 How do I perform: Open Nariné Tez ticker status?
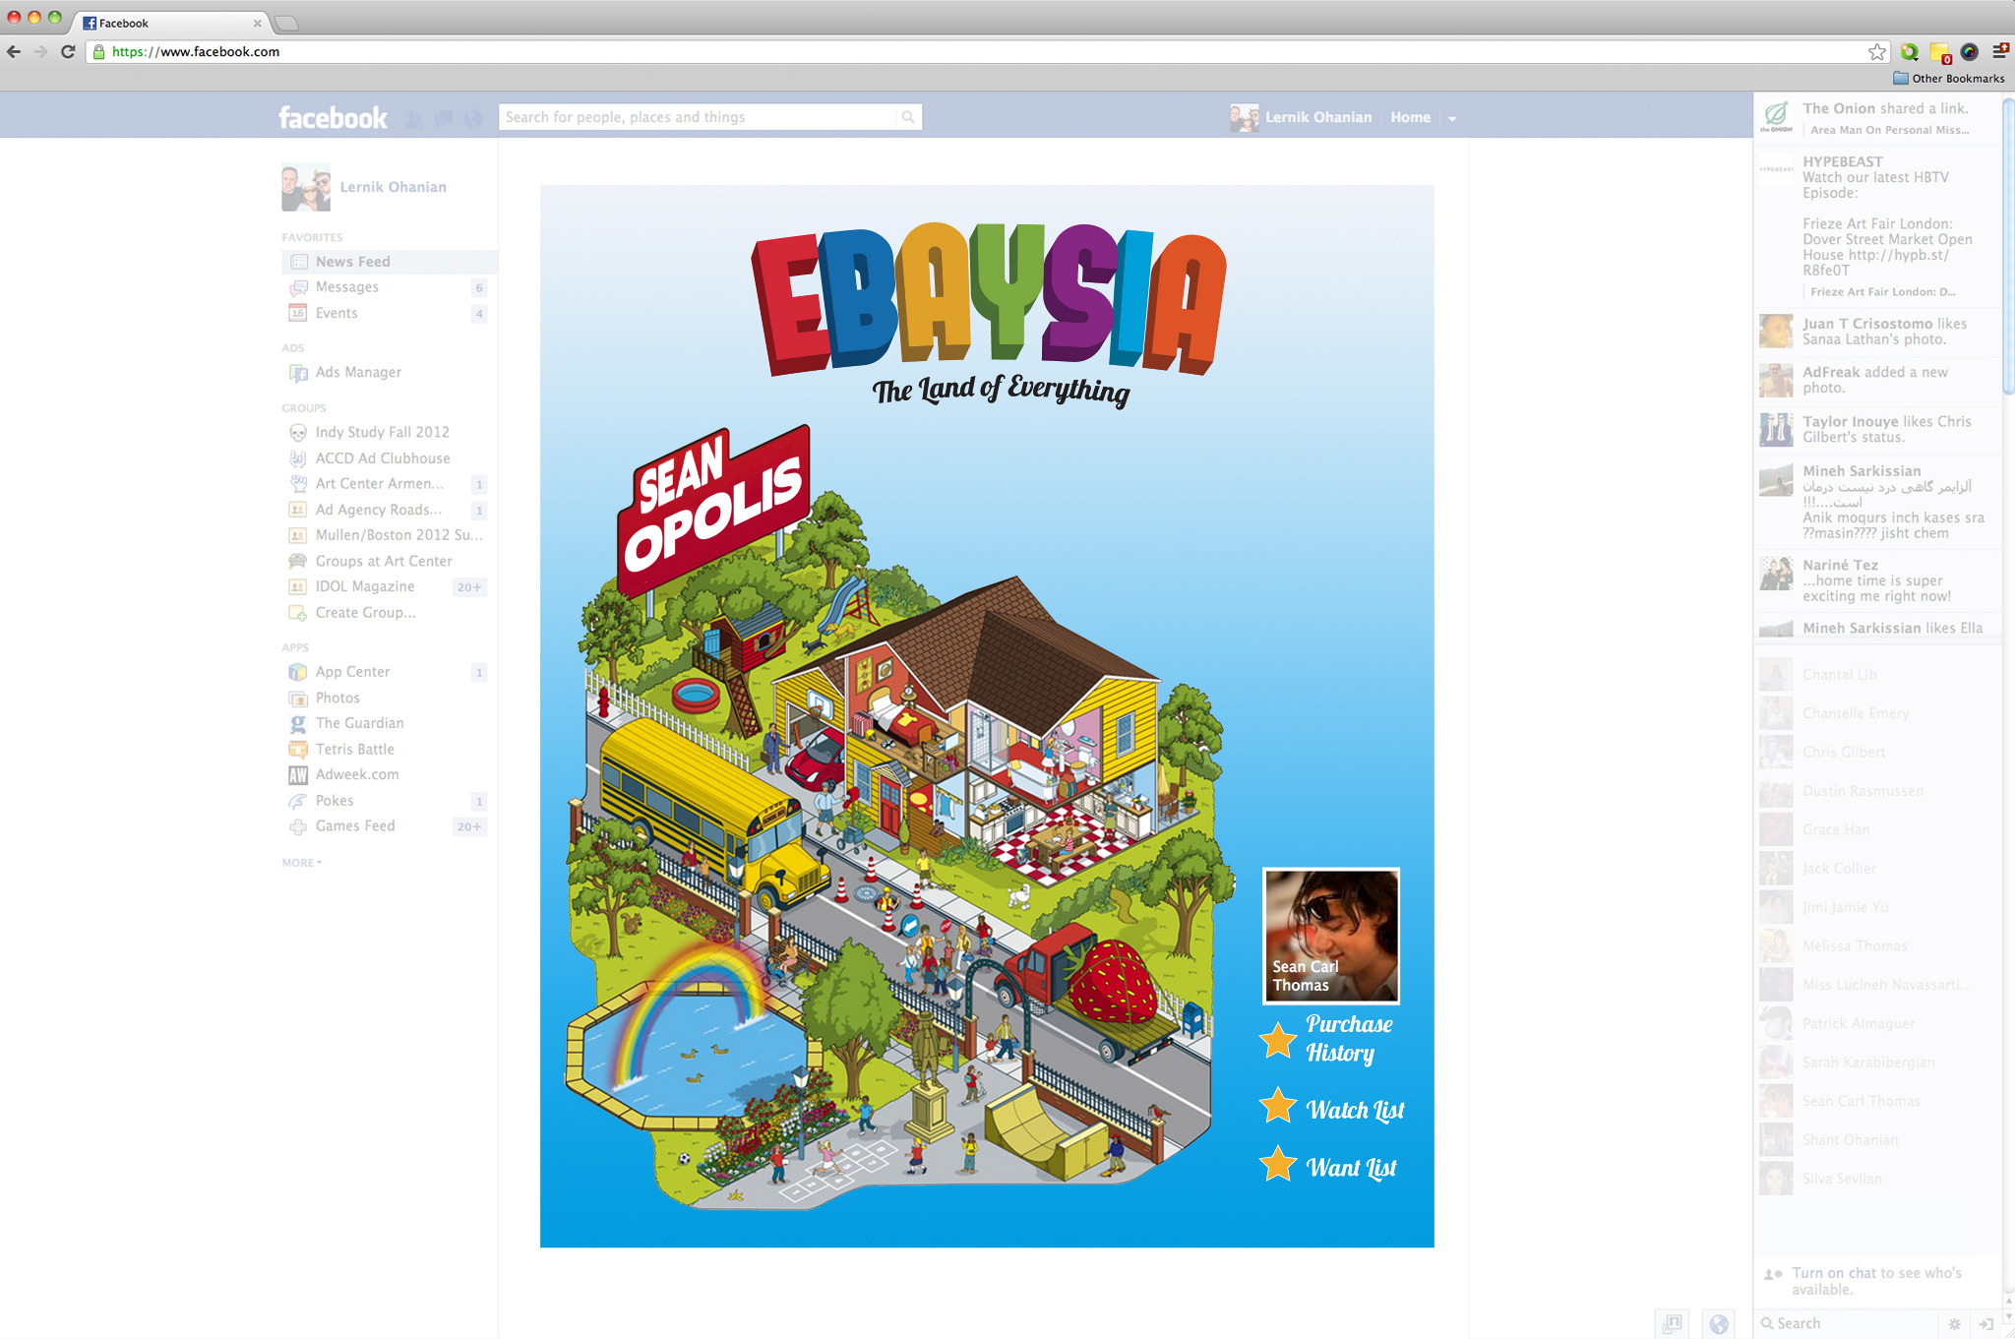pos(1877,580)
